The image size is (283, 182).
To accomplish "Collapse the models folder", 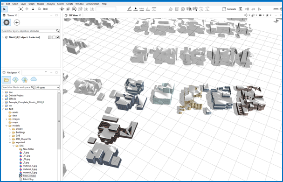I will [7, 126].
